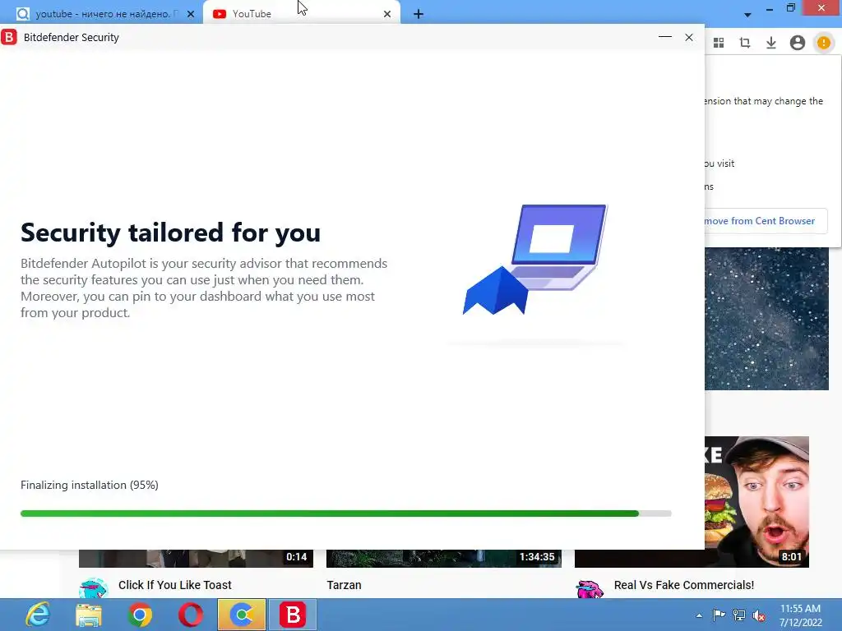The width and height of the screenshot is (842, 631).
Task: Open the browser extensions grid icon
Action: click(x=719, y=43)
